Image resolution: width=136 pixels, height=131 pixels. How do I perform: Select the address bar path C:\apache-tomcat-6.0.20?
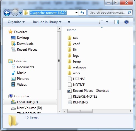[x=48, y=13]
